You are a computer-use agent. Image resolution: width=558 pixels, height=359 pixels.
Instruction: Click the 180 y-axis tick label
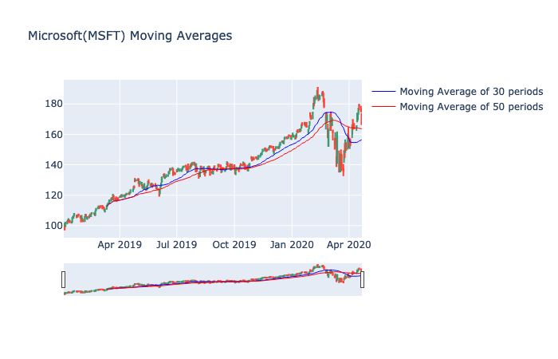pos(53,104)
